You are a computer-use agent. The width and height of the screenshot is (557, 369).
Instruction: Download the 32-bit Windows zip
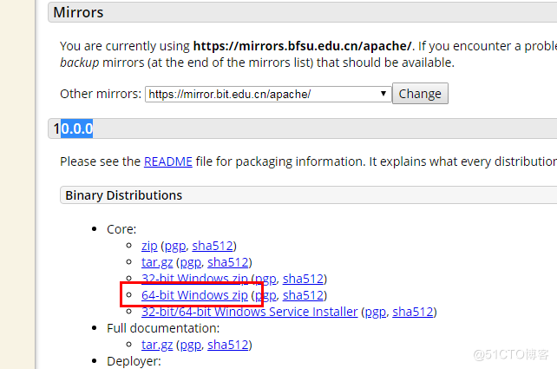tap(194, 279)
